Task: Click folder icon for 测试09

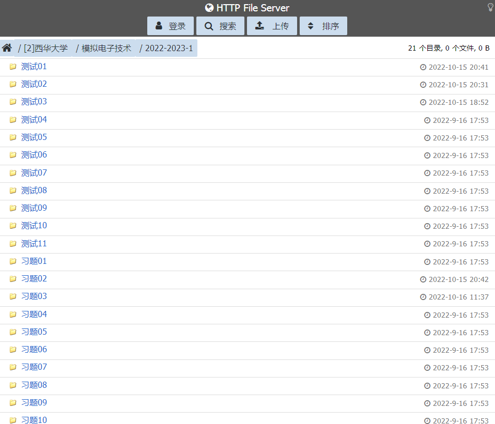Action: pyautogui.click(x=13, y=208)
